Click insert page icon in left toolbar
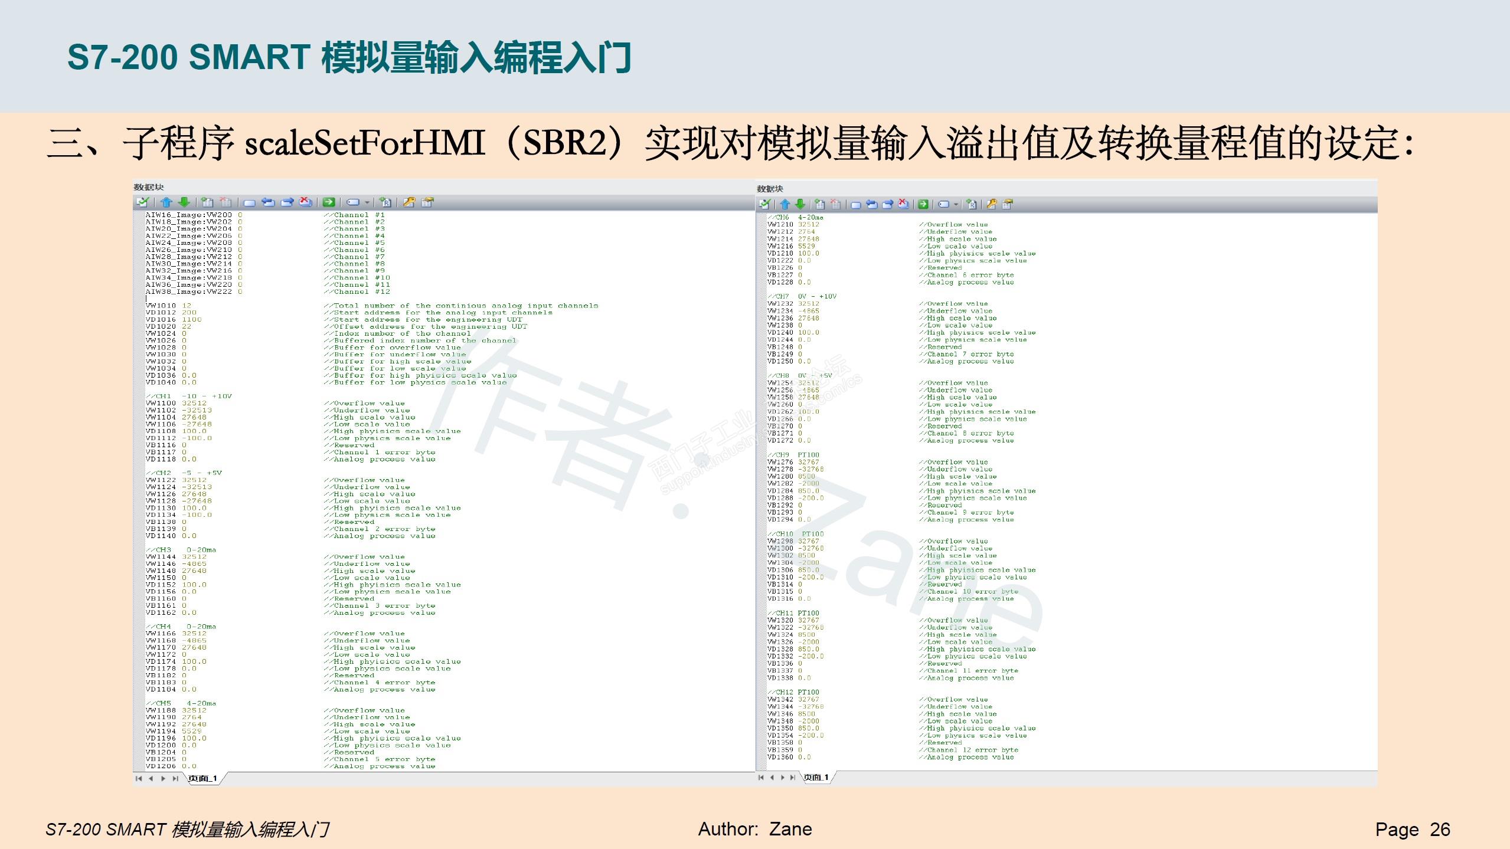This screenshot has width=1510, height=849. [207, 202]
